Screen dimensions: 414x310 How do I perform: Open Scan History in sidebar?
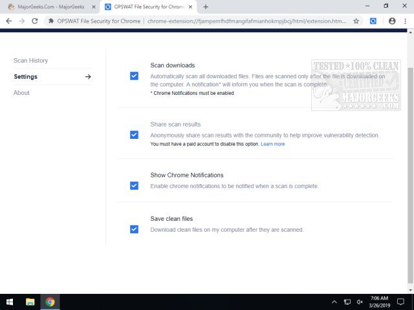pyautogui.click(x=30, y=60)
